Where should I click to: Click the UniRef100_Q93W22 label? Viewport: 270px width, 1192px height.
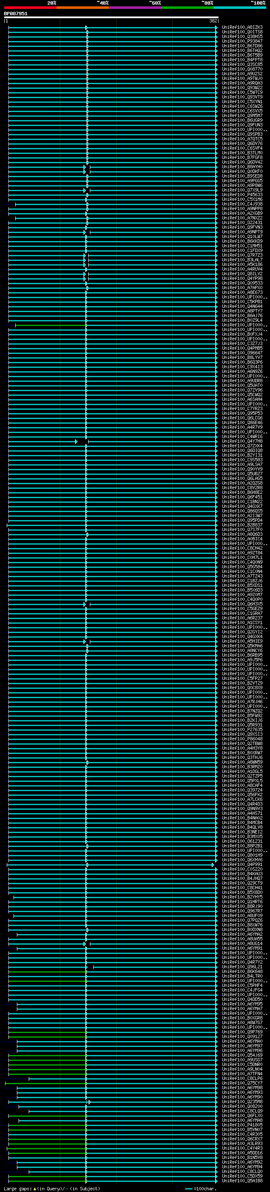coord(242,88)
